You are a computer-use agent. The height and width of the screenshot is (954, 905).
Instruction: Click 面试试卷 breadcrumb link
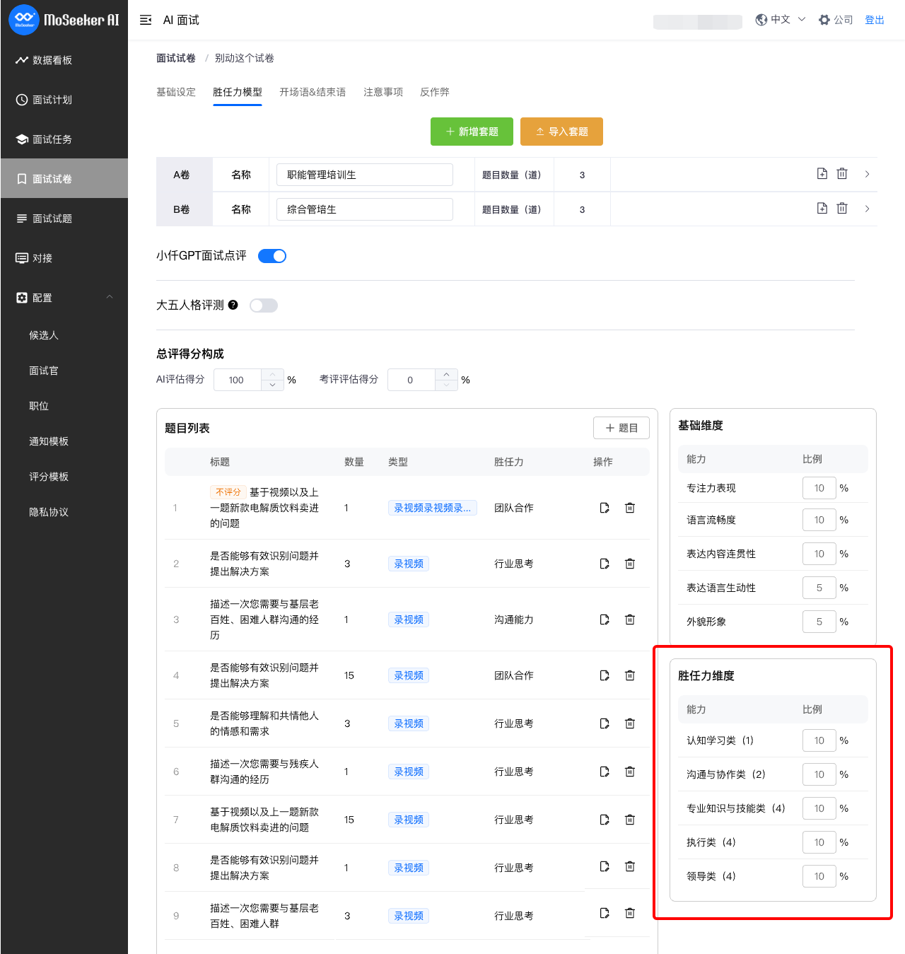[x=176, y=58]
